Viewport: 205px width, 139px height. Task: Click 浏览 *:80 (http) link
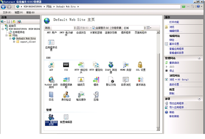pyautogui.click(x=179, y=80)
